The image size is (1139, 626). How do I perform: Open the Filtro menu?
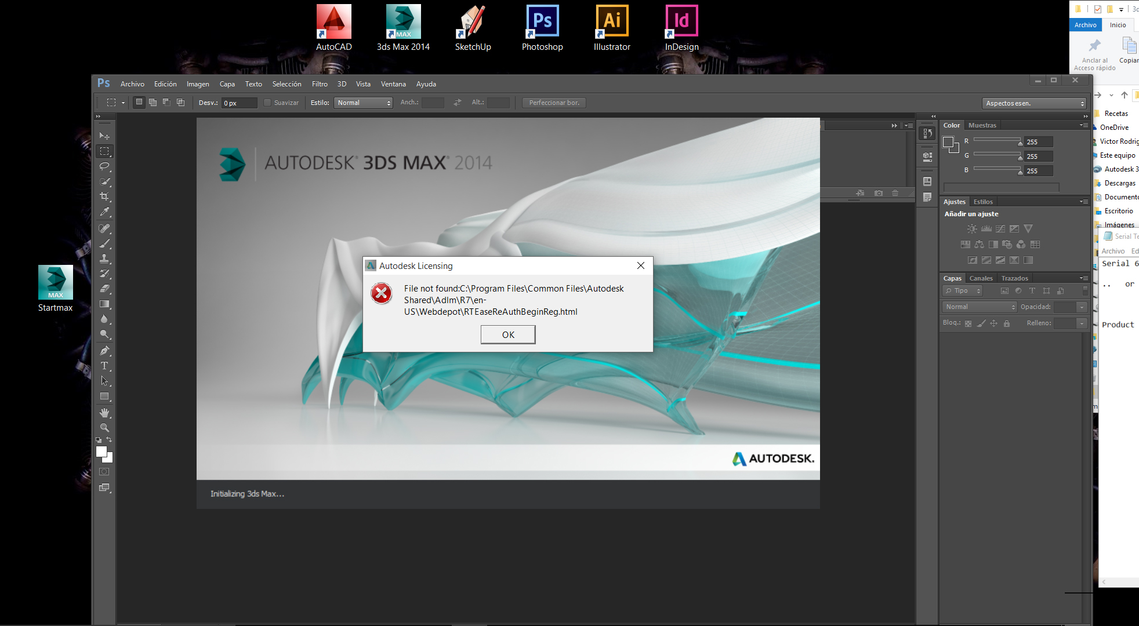320,84
